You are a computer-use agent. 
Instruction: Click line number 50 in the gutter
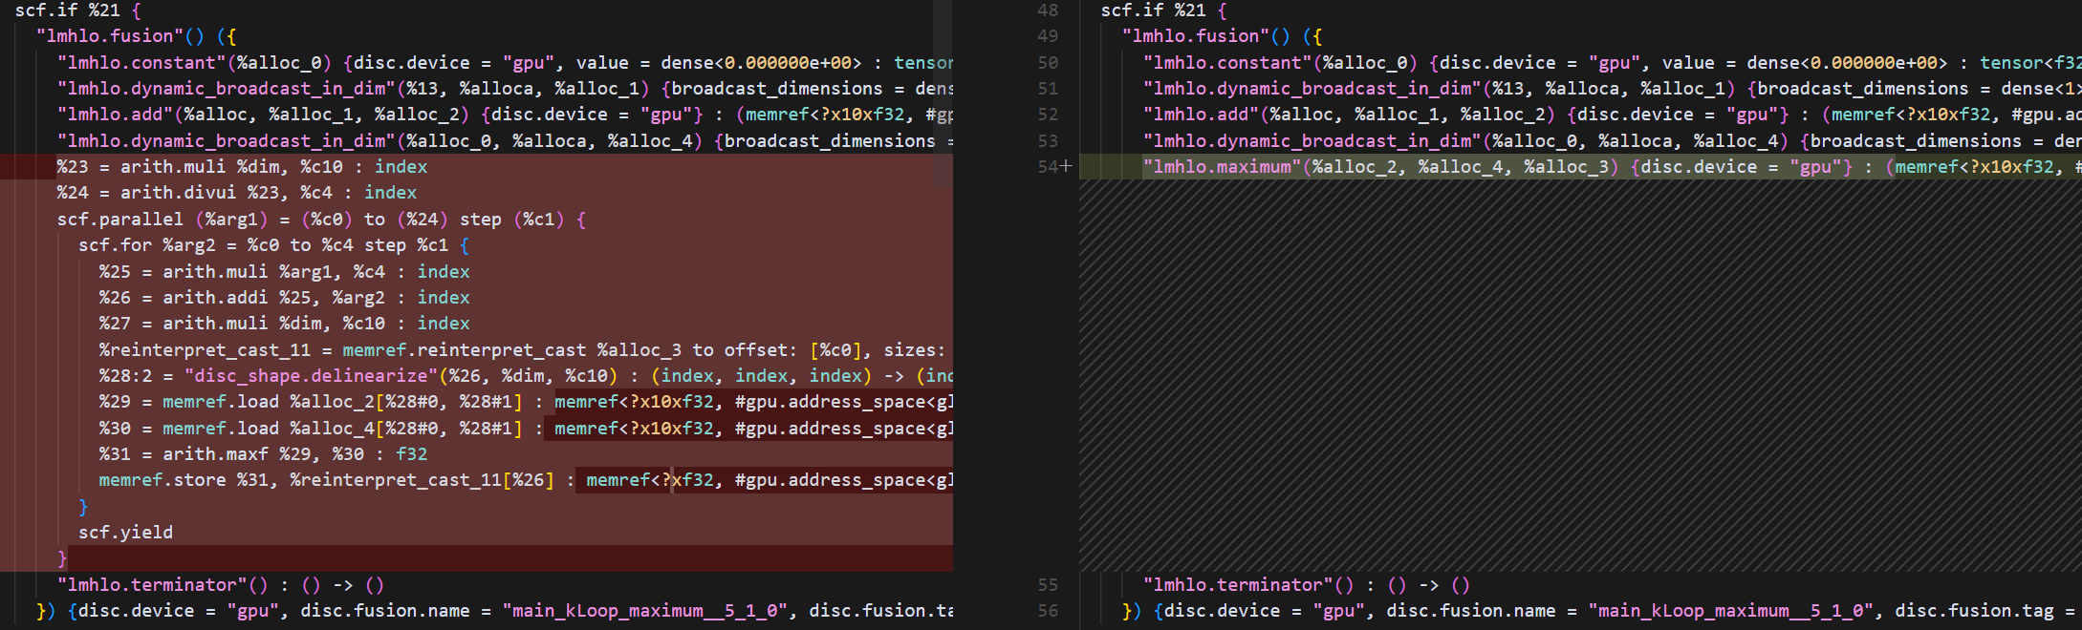[x=1048, y=63]
